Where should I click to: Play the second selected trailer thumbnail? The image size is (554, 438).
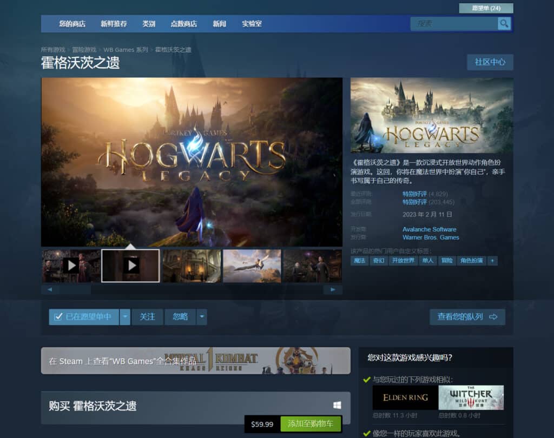coord(130,266)
